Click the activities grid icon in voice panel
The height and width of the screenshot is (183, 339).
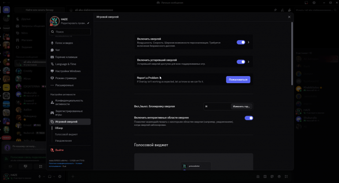[41, 166]
